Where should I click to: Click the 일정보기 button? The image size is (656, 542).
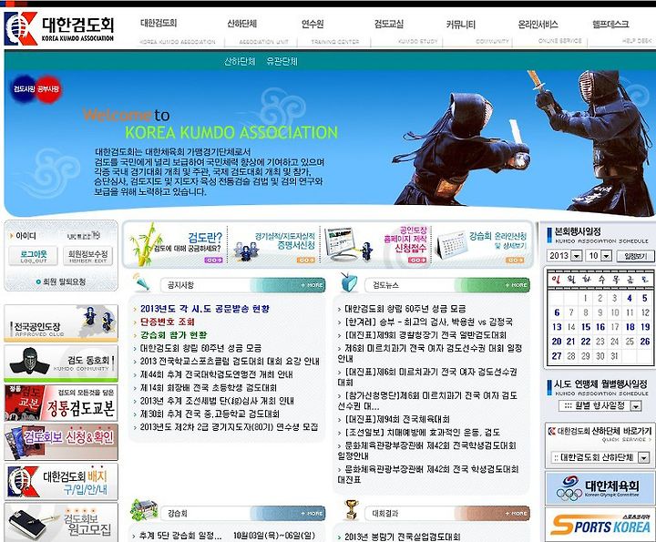click(x=636, y=256)
